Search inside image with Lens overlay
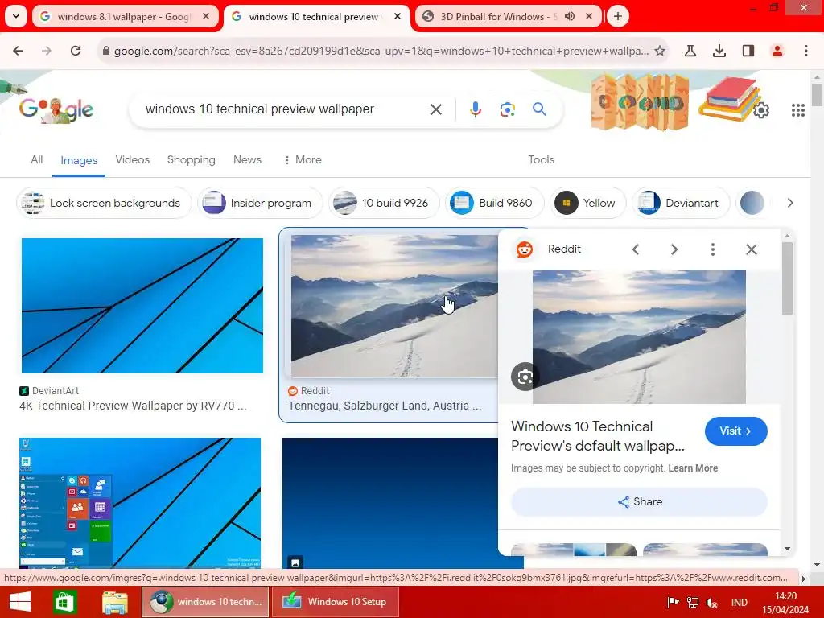The image size is (824, 618). click(x=525, y=377)
